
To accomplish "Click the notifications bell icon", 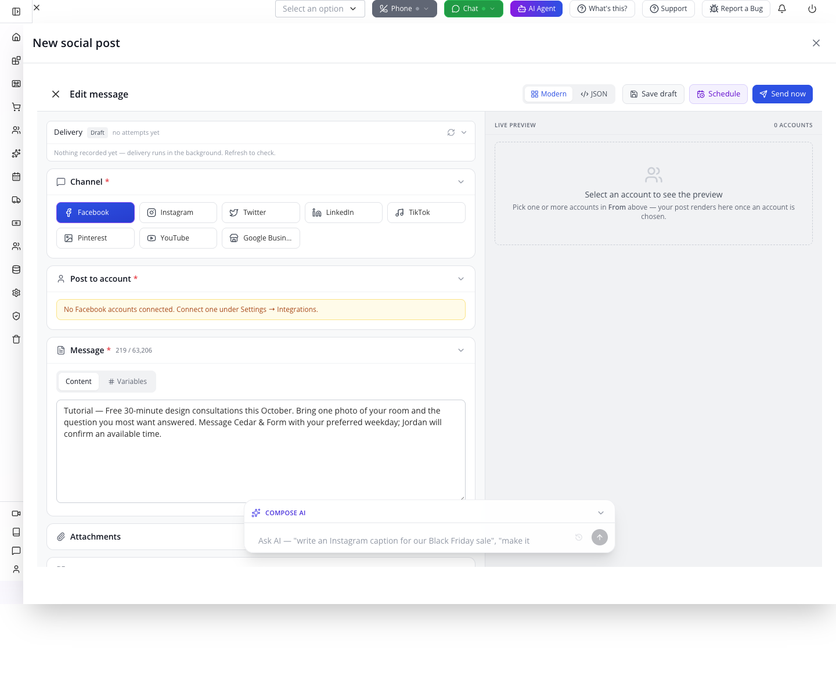I will point(782,9).
